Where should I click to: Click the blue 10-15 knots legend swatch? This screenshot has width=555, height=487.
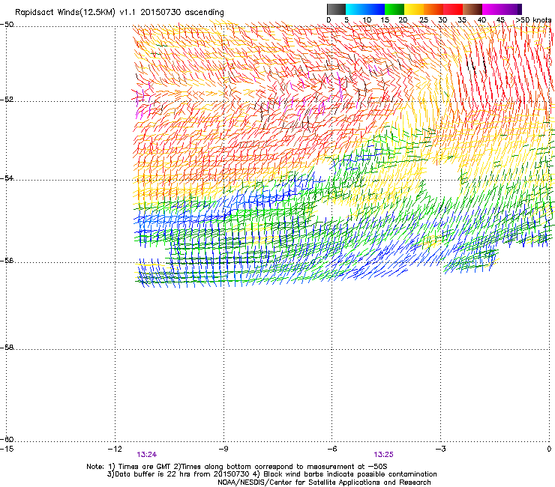[x=375, y=9]
